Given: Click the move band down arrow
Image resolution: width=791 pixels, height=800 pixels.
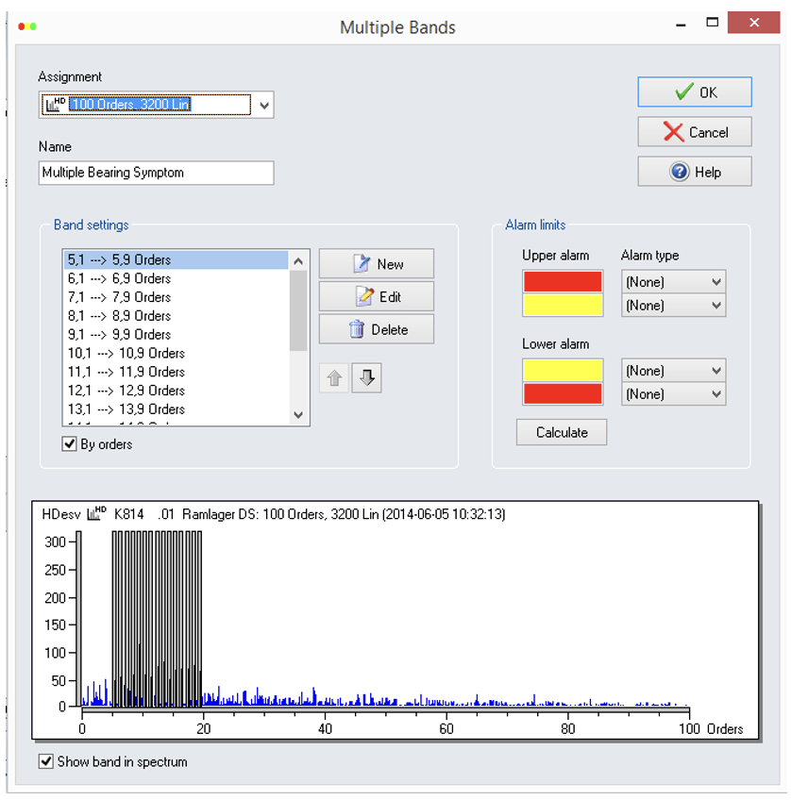Looking at the screenshot, I should click(367, 378).
